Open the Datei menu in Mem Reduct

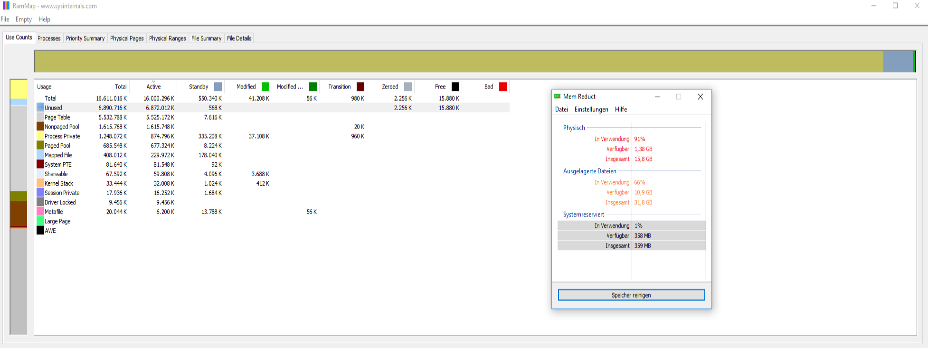[561, 110]
